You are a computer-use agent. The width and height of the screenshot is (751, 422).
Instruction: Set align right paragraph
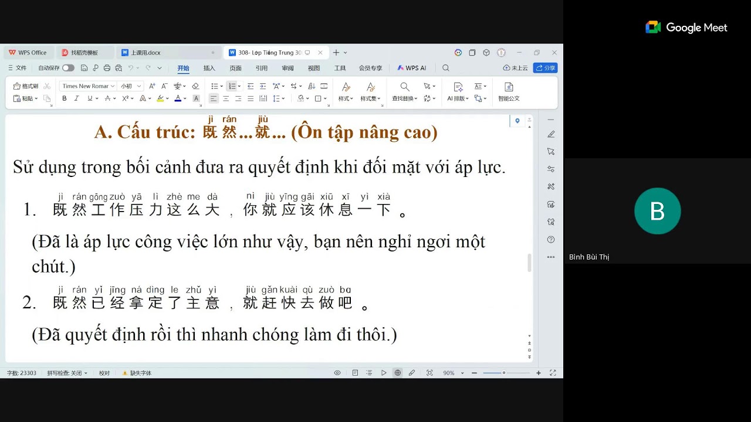point(238,98)
